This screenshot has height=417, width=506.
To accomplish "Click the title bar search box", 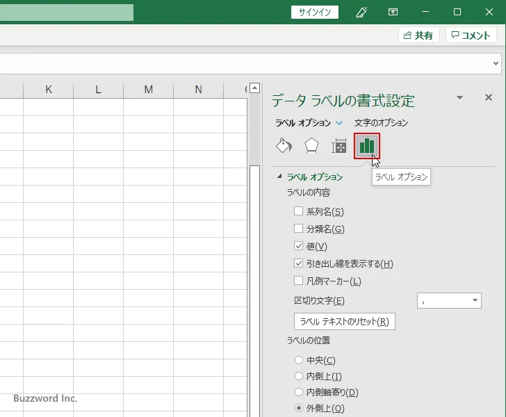I will click(67, 13).
